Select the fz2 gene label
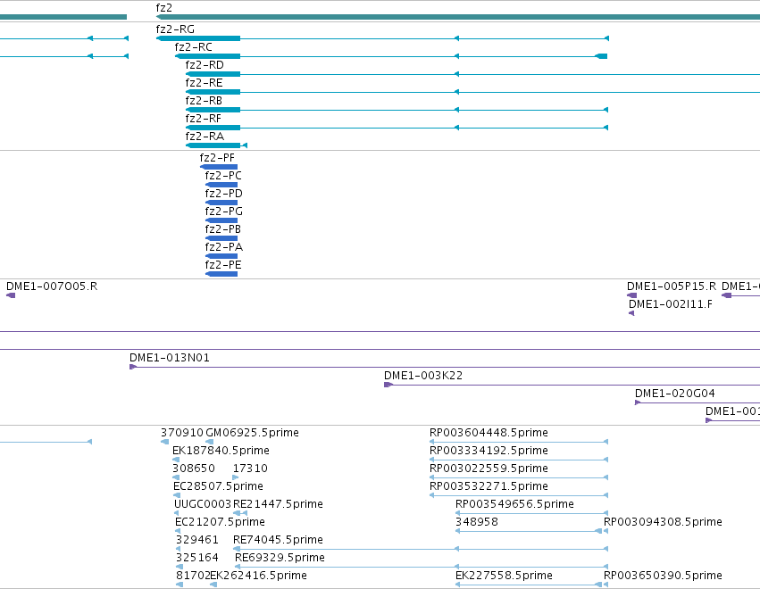The image size is (760, 589). (163, 8)
